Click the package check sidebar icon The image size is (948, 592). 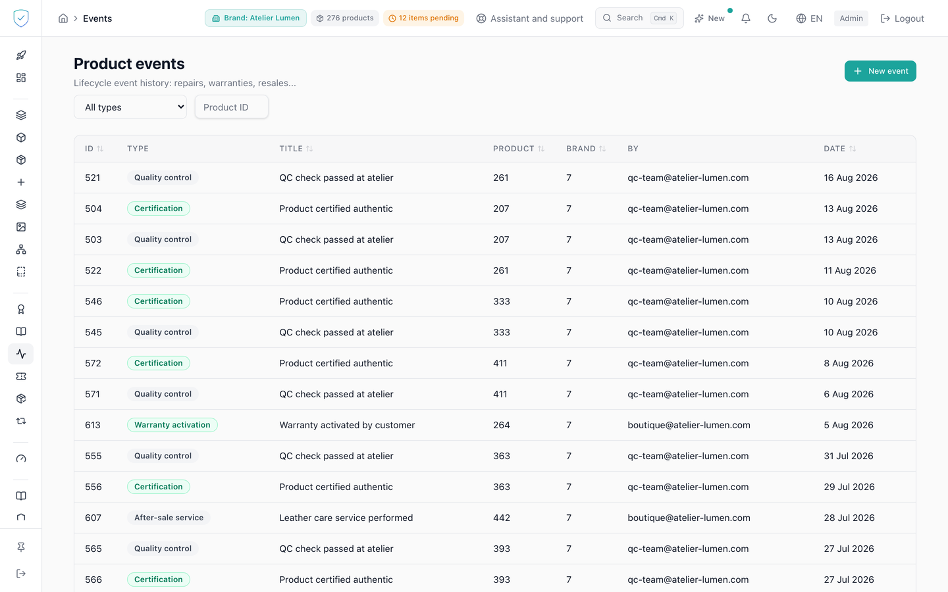21,399
